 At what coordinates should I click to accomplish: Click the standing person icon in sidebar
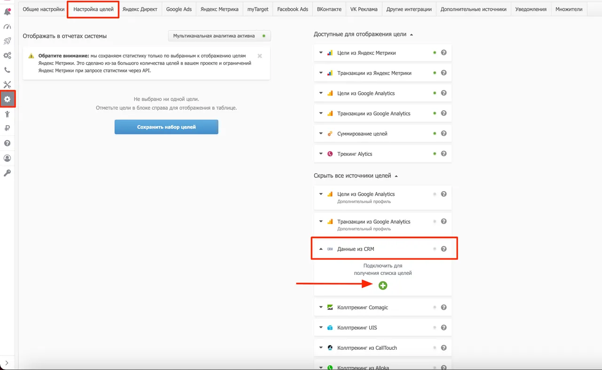point(7,114)
